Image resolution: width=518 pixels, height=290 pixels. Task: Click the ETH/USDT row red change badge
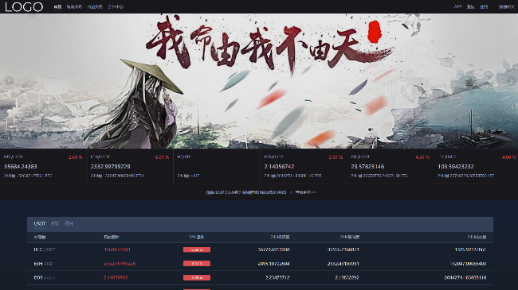point(197,264)
